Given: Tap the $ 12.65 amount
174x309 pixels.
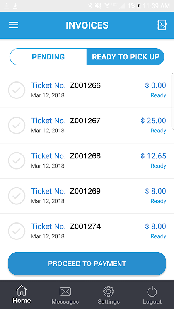Looking at the screenshot, I should (x=153, y=156).
